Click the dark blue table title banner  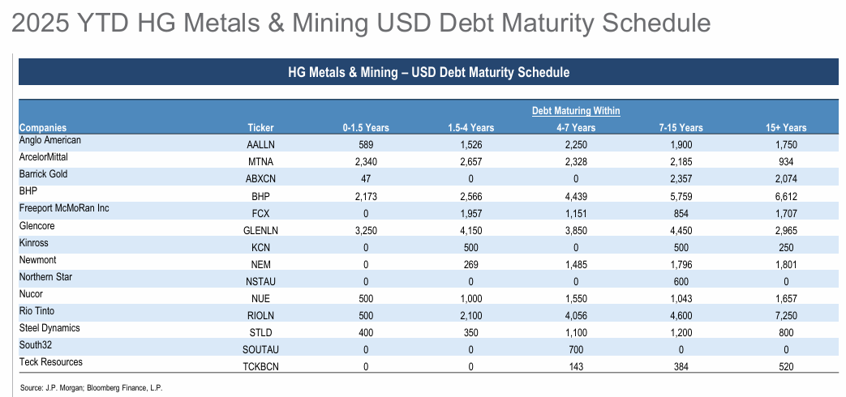click(428, 72)
